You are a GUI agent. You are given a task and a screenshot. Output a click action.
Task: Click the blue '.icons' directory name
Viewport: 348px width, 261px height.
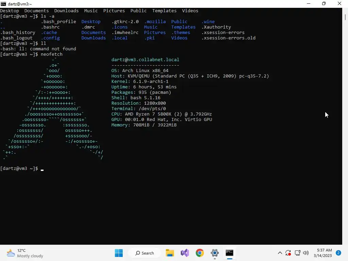pyautogui.click(x=120, y=27)
